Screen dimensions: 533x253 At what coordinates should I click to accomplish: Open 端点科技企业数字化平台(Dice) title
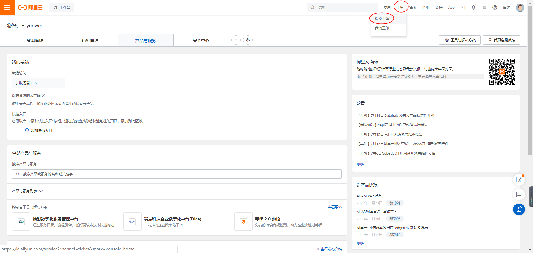coord(172,219)
